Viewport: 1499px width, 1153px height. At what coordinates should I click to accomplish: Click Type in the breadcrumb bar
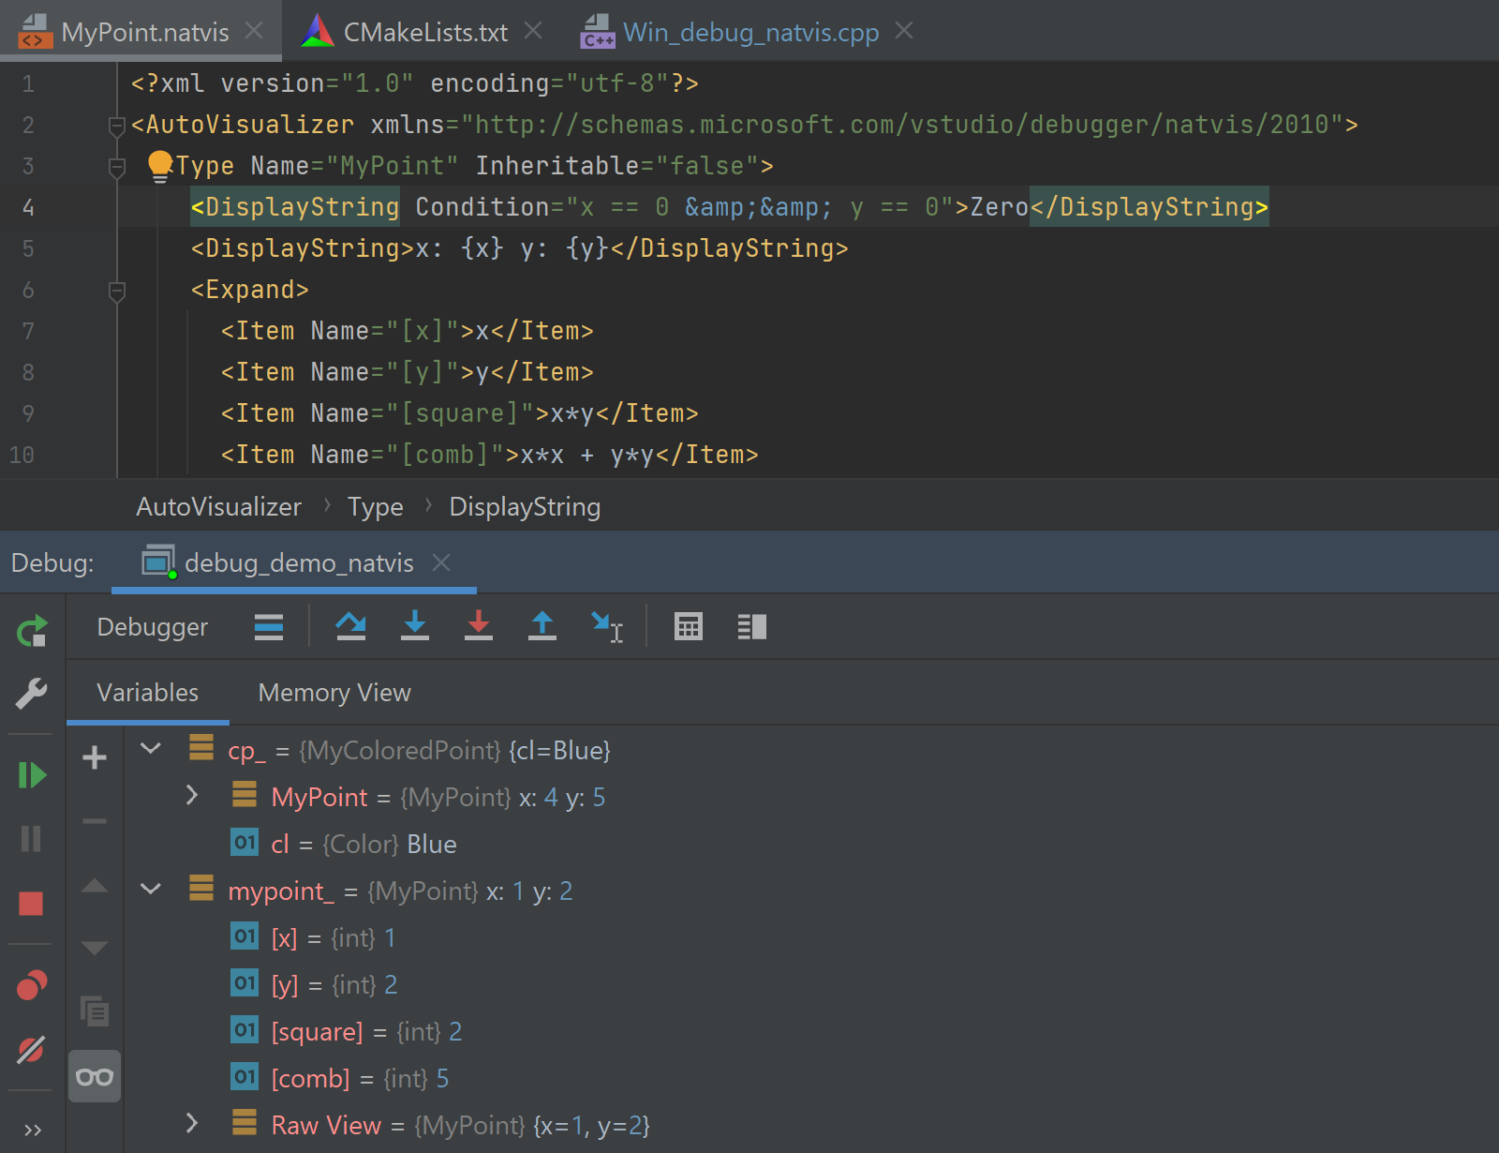(x=375, y=507)
